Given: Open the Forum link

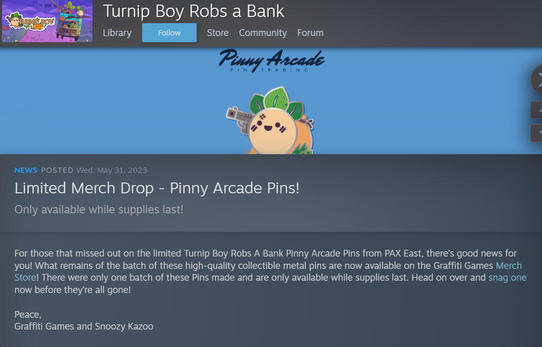Looking at the screenshot, I should pyautogui.click(x=310, y=33).
